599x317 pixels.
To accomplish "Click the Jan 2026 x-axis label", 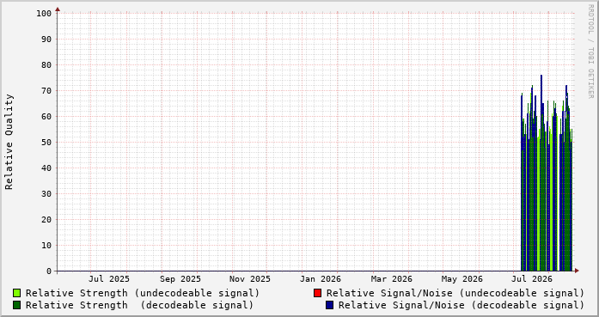I will click(x=321, y=279).
